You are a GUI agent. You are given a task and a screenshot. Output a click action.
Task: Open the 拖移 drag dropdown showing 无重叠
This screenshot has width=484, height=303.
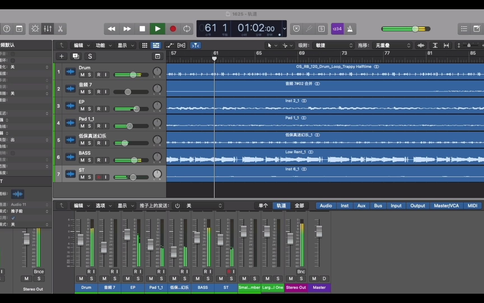[x=392, y=45]
